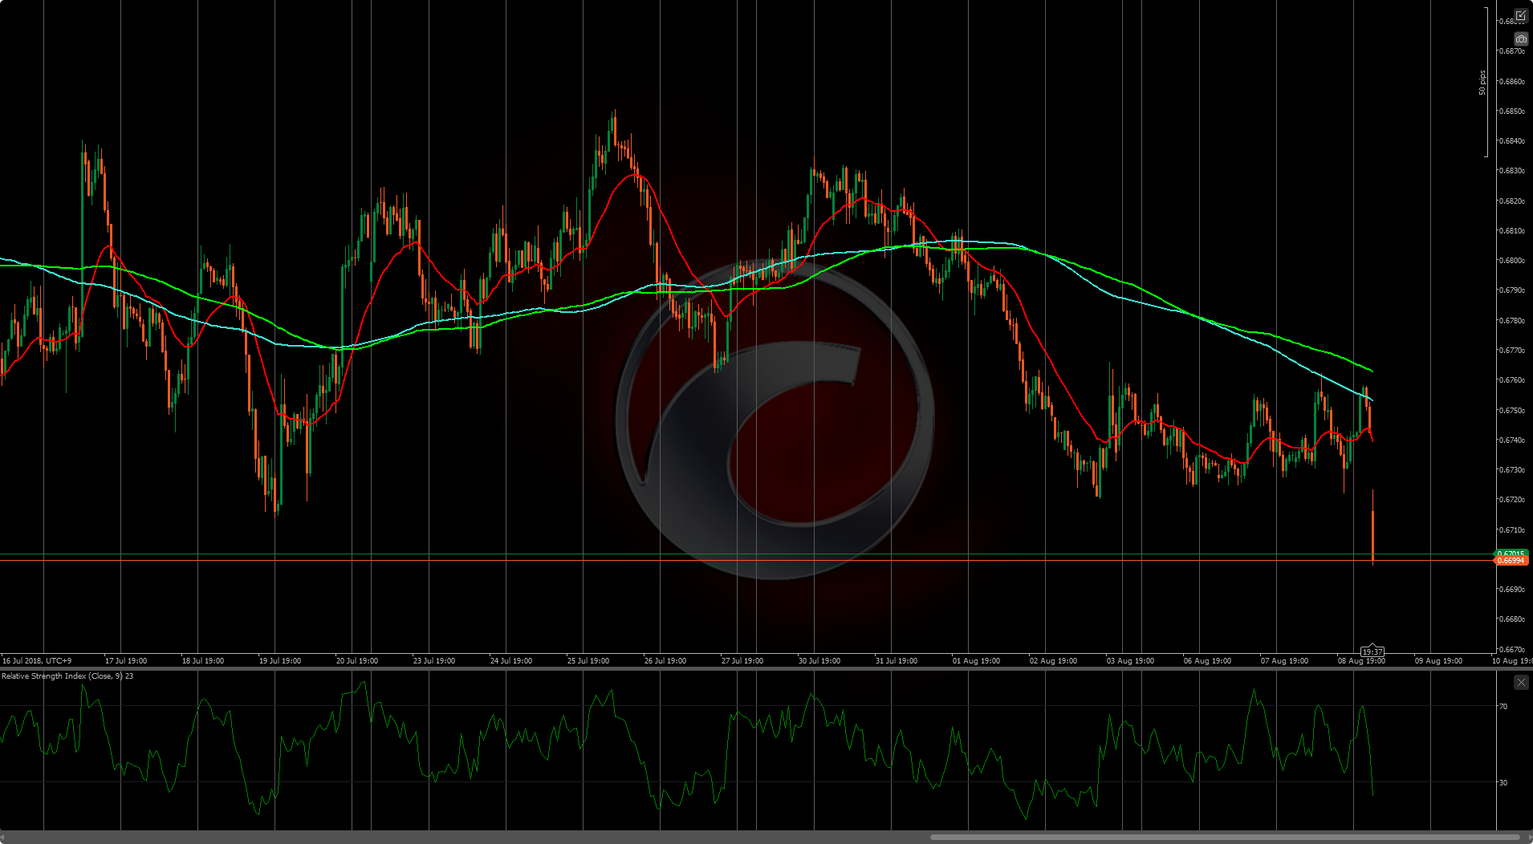1533x844 pixels.
Task: Click the orange 0.66994 price label
Action: [x=1511, y=561]
